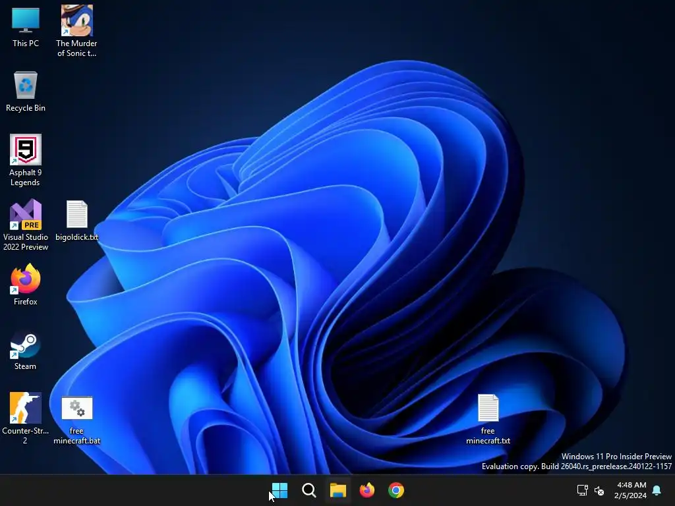Click the 'bigoldick.txt' file name

(x=76, y=237)
